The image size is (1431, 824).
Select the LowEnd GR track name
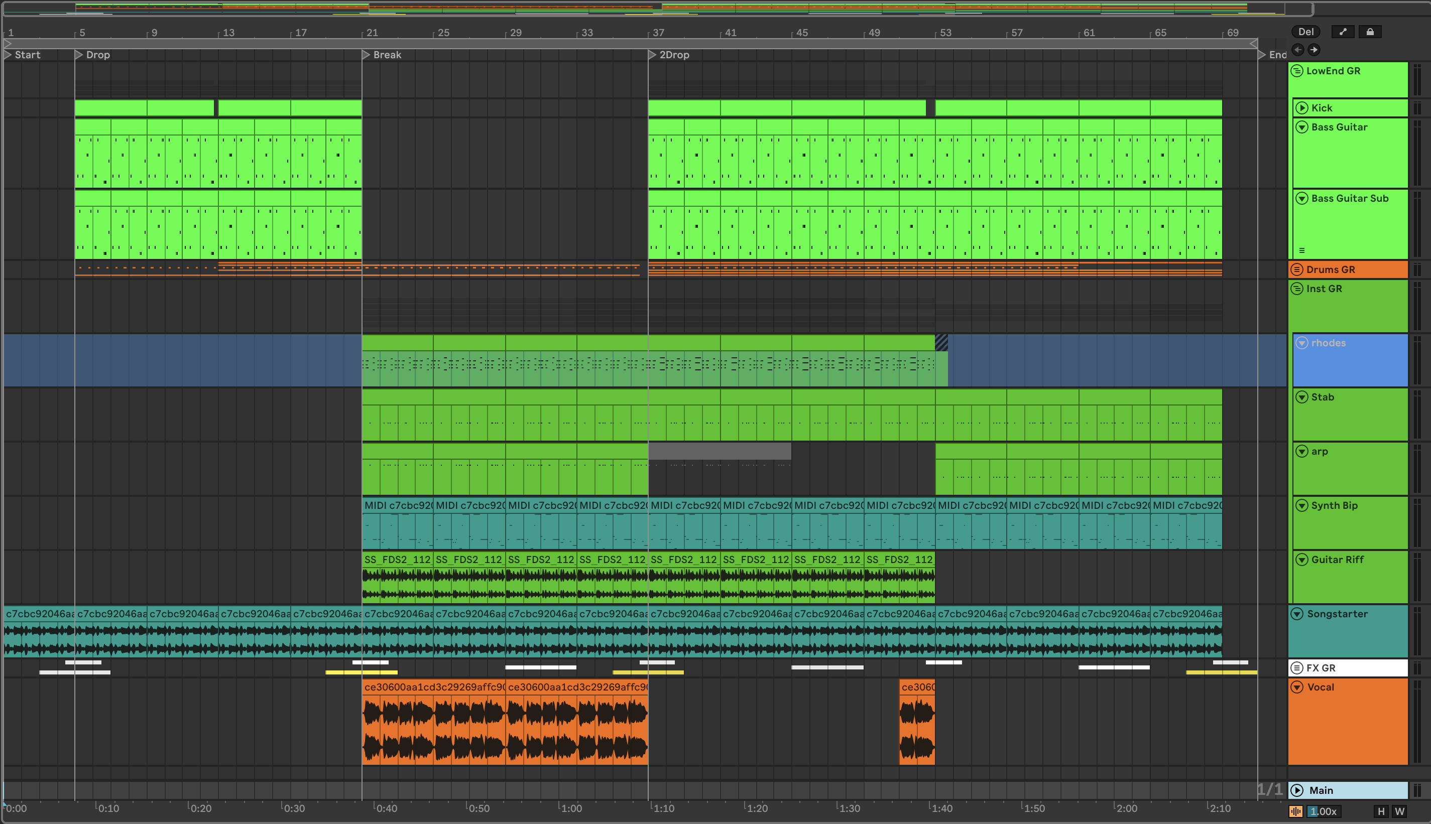point(1333,71)
